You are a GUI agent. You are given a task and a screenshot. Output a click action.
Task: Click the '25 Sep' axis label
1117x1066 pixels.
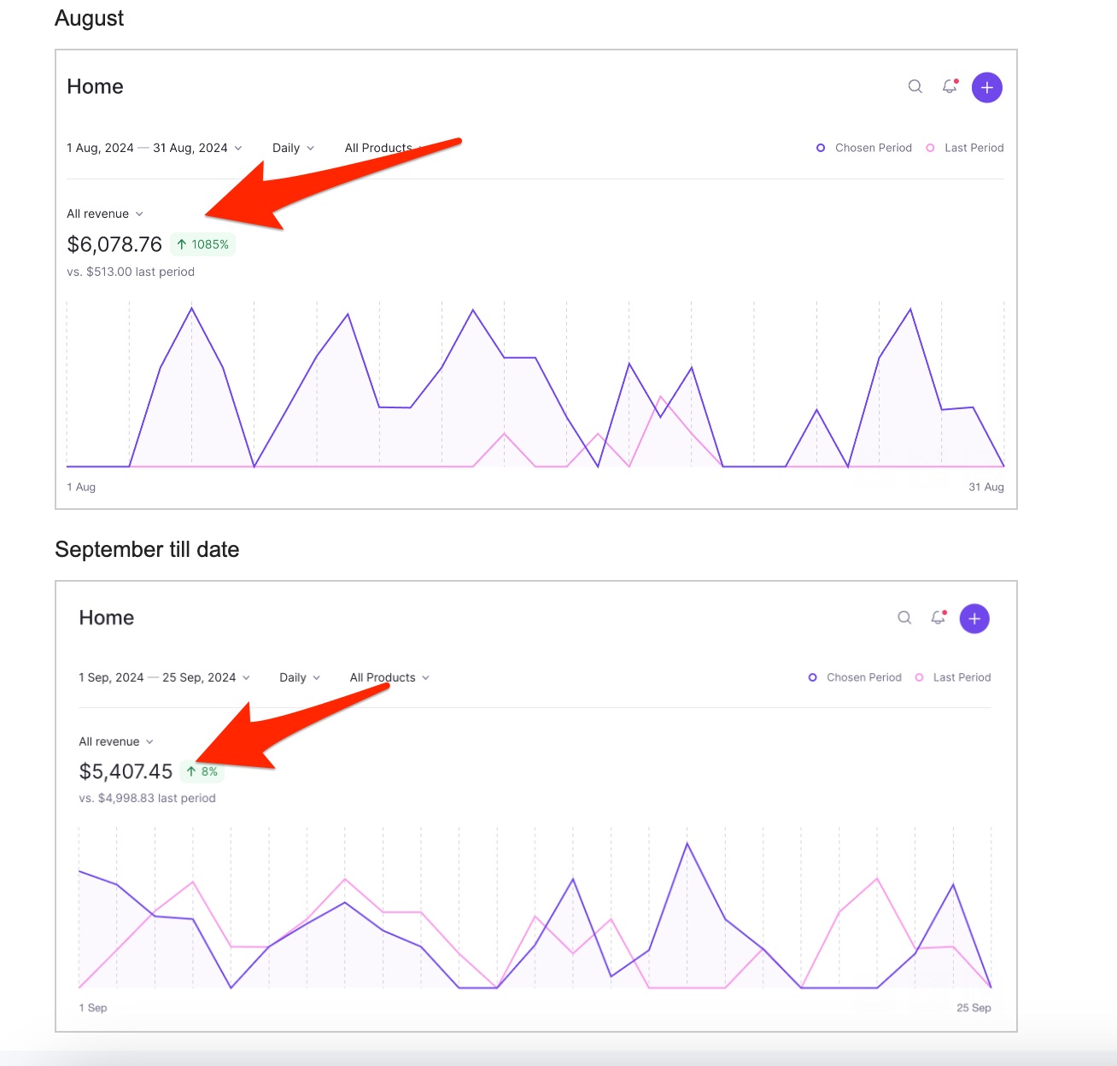pos(974,1008)
